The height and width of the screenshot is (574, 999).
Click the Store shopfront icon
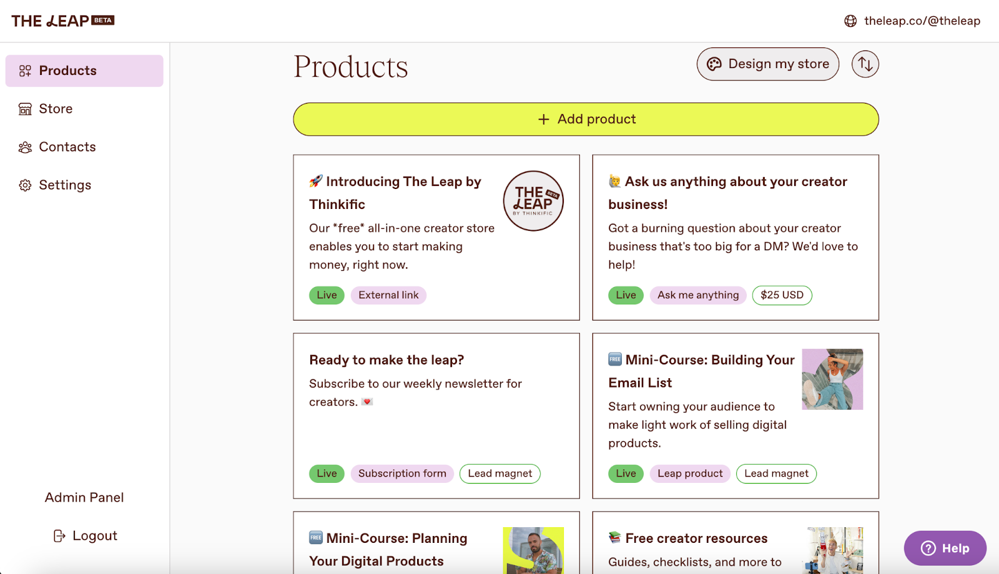point(25,109)
